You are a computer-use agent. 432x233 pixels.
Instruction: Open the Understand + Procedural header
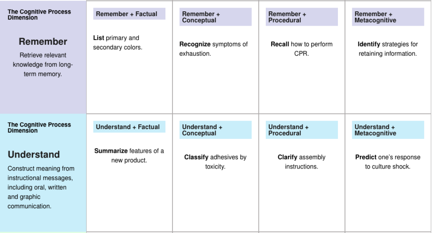click(x=302, y=130)
